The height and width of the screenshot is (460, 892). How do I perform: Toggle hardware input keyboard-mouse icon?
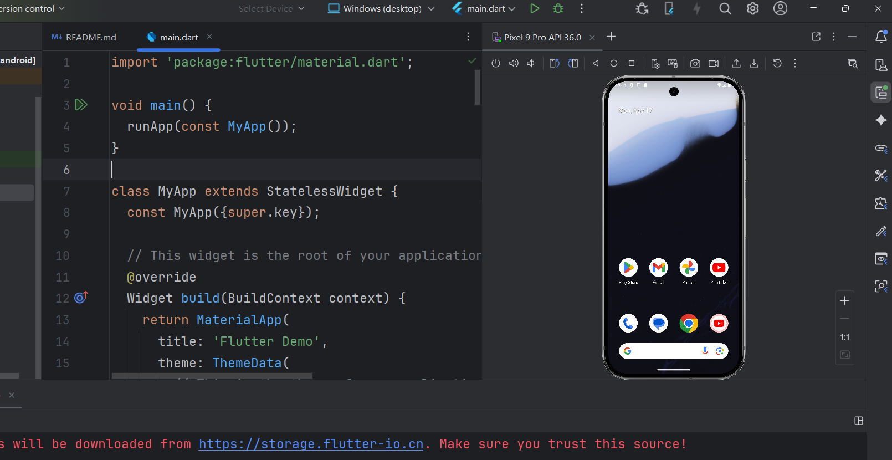click(x=673, y=63)
